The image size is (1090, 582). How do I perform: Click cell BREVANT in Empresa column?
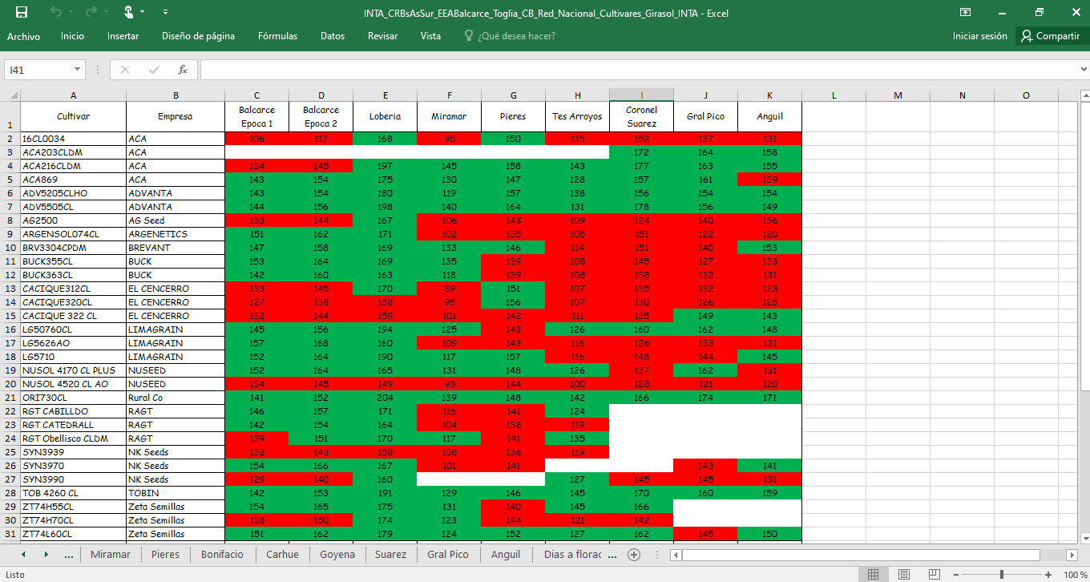tap(176, 248)
